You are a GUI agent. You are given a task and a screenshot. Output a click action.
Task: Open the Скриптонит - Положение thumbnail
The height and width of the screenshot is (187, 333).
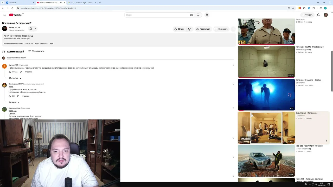point(266,128)
